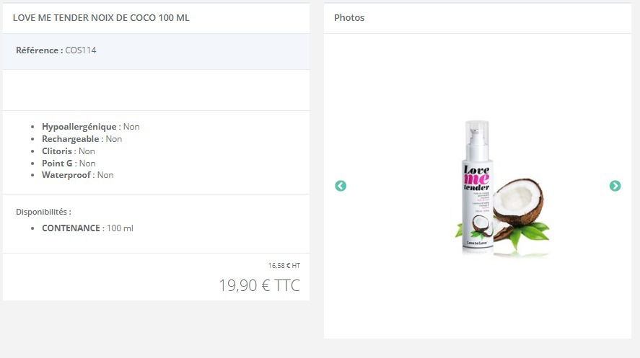This screenshot has height=358, width=640.
Task: Click the Rechargeable attribute entry
Action: pyautogui.click(x=82, y=139)
